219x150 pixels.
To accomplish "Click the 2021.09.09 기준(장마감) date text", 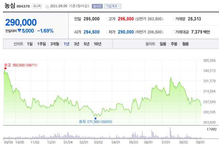I will click(69, 6).
